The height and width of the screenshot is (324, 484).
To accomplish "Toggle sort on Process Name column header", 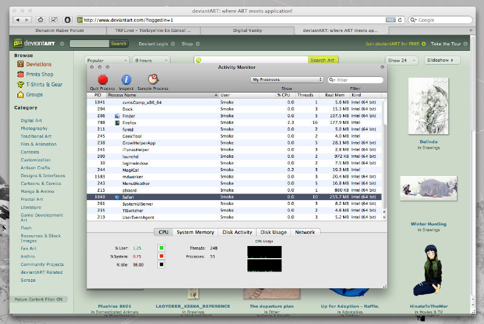I will click(163, 95).
